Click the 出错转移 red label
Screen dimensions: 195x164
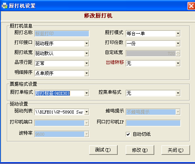pyautogui.click(x=115, y=62)
